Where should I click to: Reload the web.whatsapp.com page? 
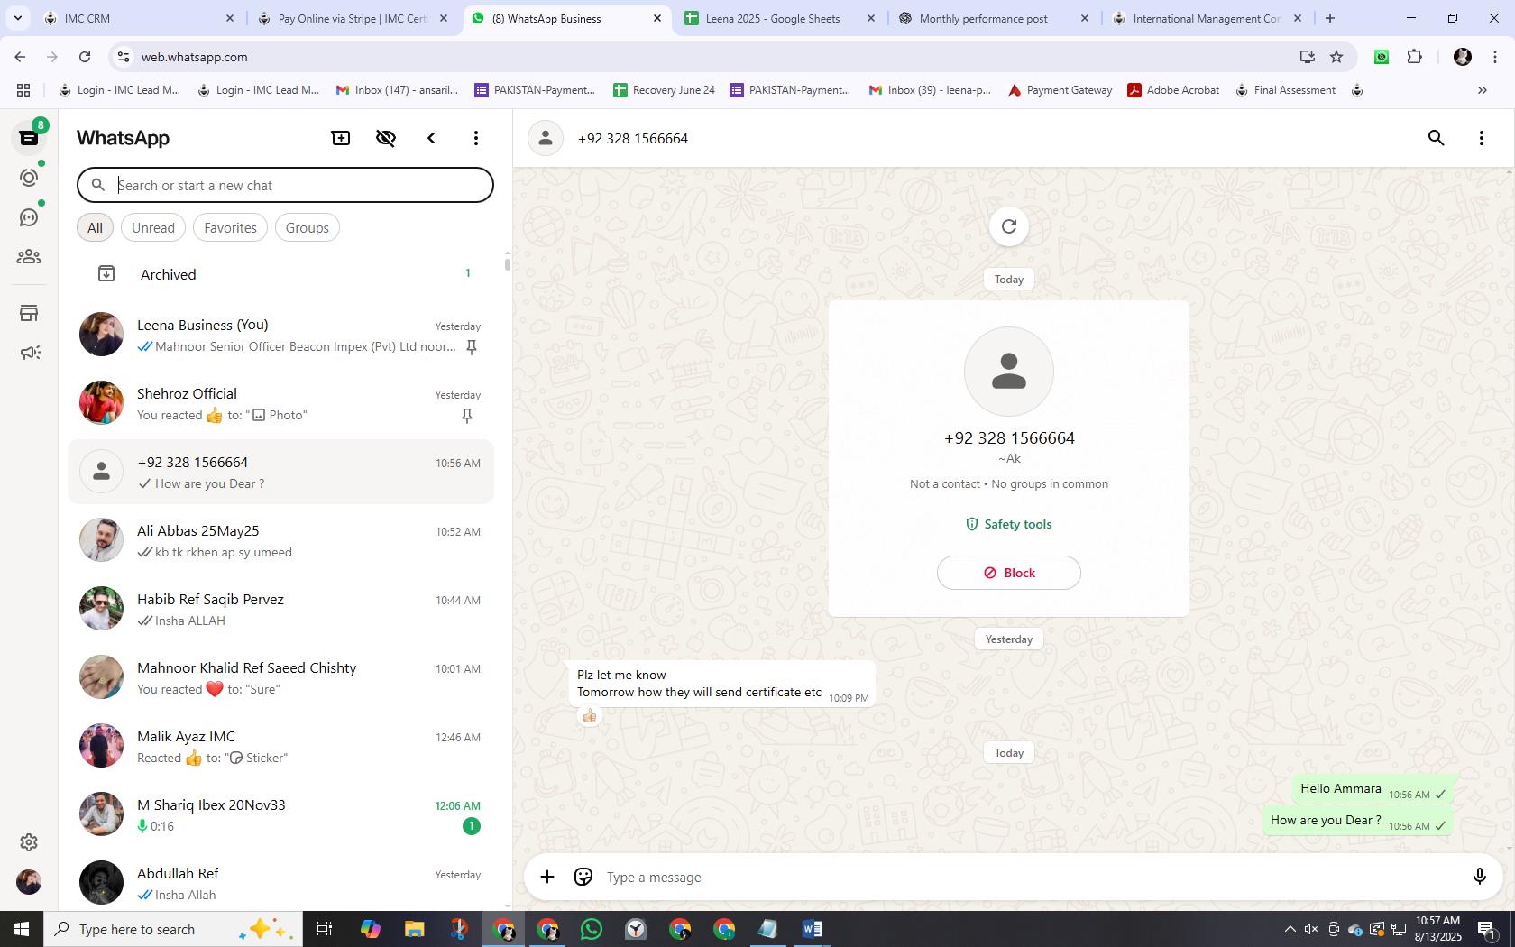click(x=85, y=57)
